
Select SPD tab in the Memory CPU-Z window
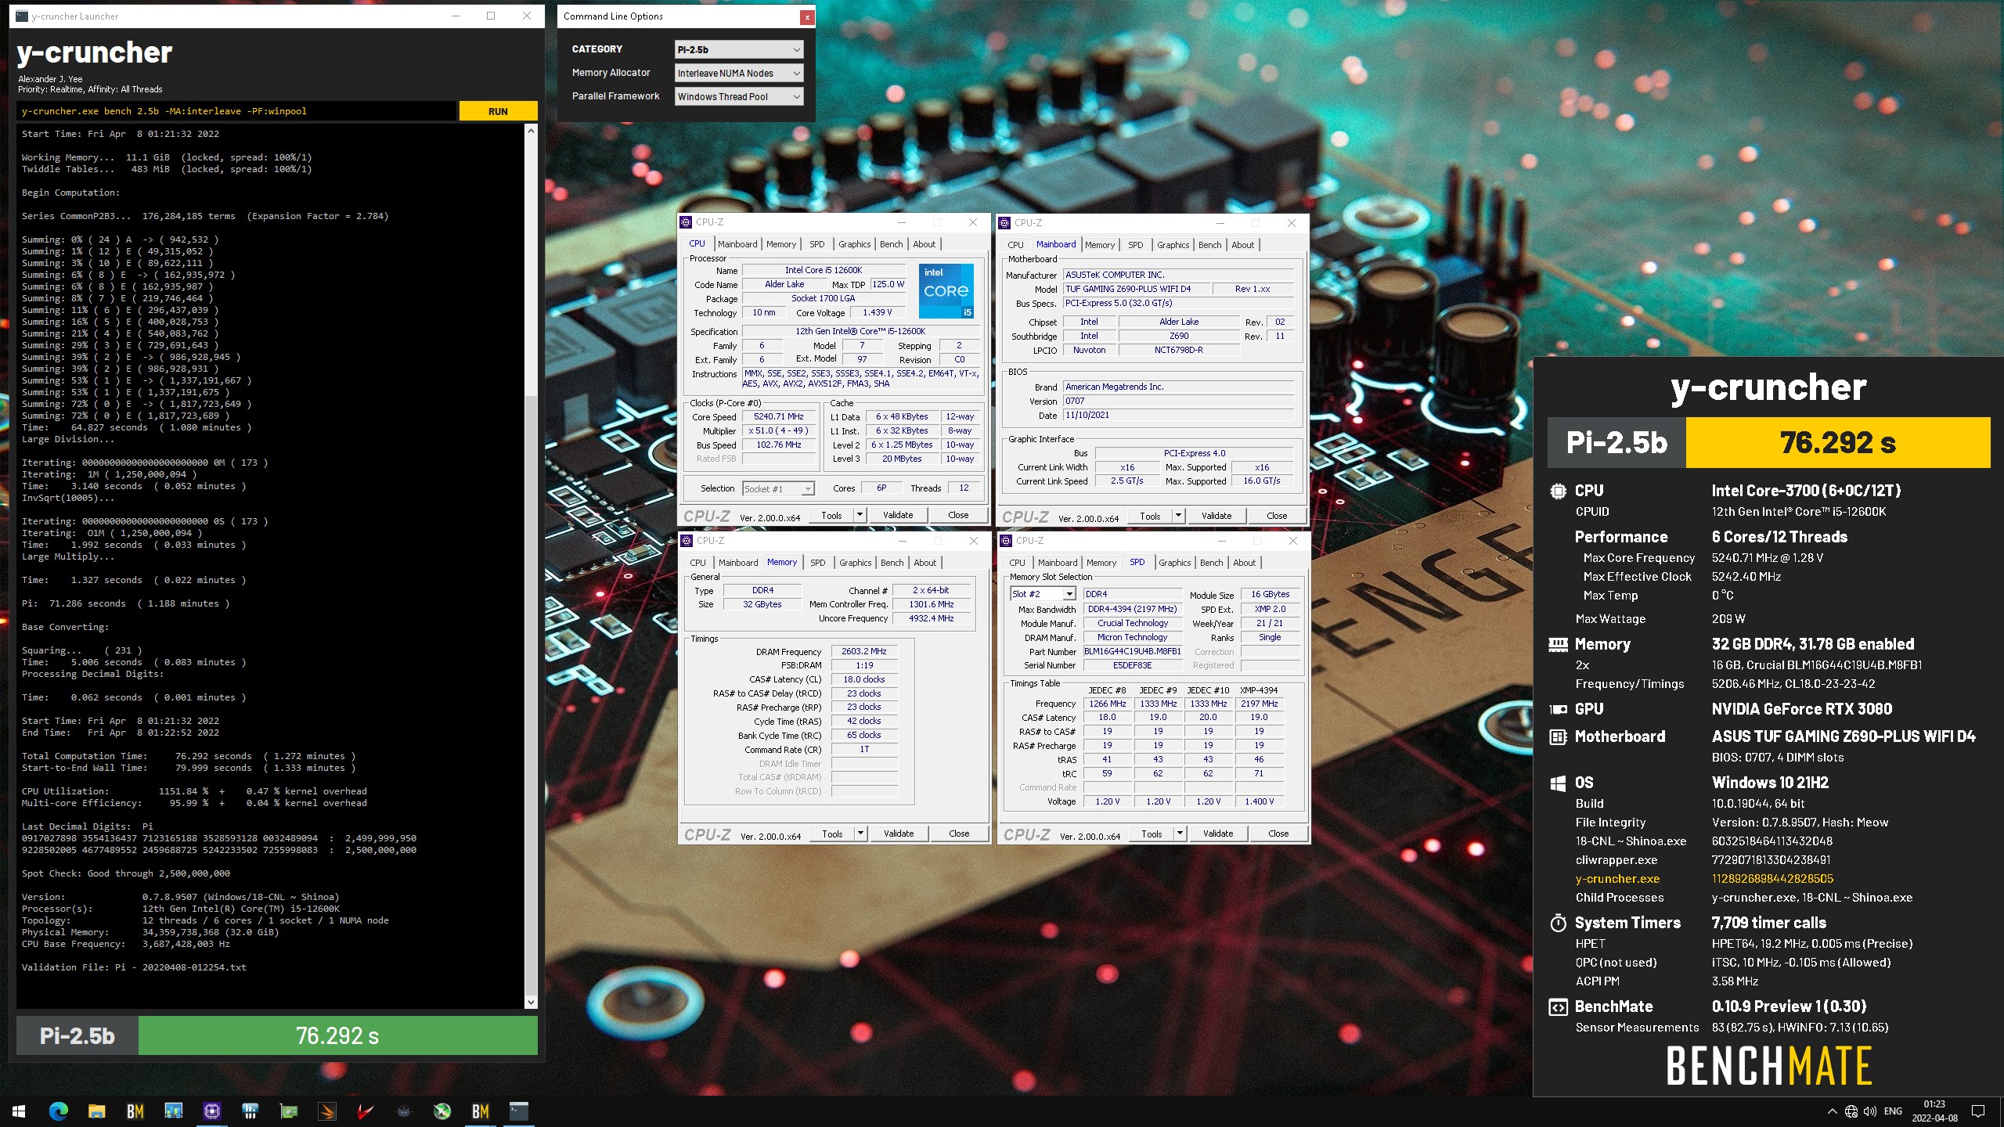(817, 563)
